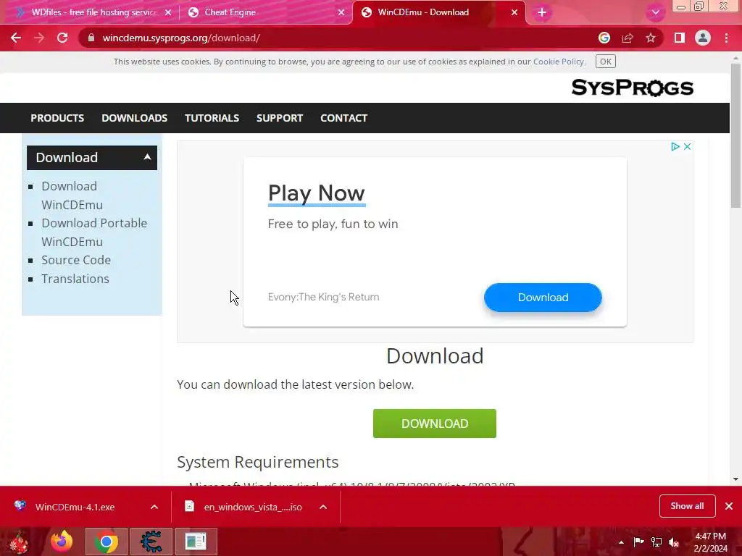This screenshot has height=556, width=742.
Task: Open the TUTORIALS menu
Action: tap(212, 118)
